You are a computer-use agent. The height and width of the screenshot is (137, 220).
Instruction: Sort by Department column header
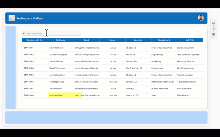click(x=164, y=40)
